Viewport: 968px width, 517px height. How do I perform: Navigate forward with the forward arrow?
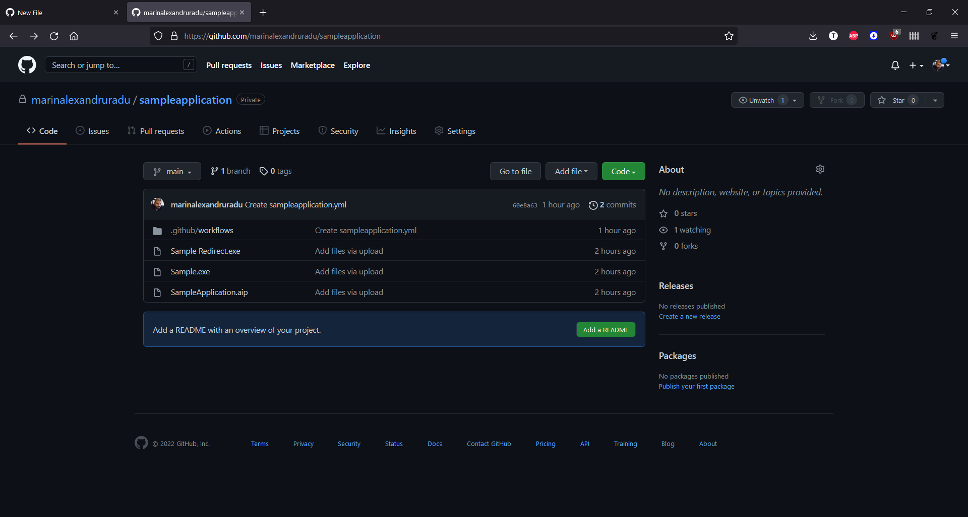point(34,36)
